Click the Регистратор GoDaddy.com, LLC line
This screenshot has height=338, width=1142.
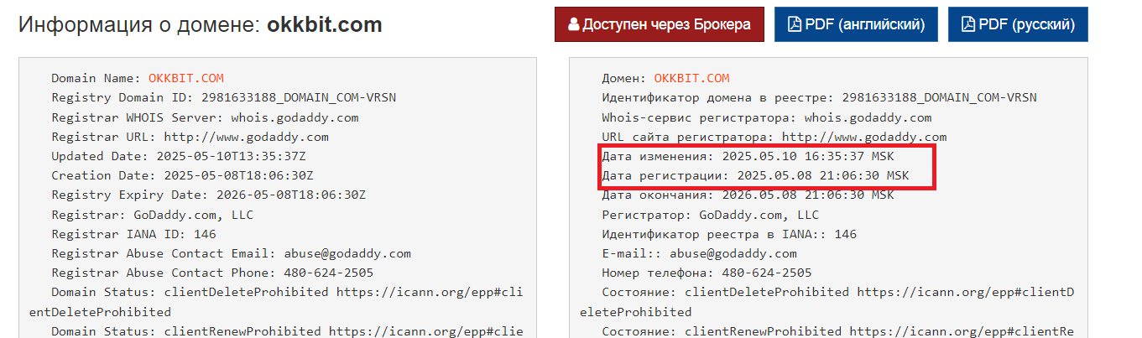pyautogui.click(x=710, y=215)
